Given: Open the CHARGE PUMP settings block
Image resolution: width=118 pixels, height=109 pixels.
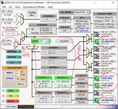Looking at the screenshot, I should coord(104,20).
